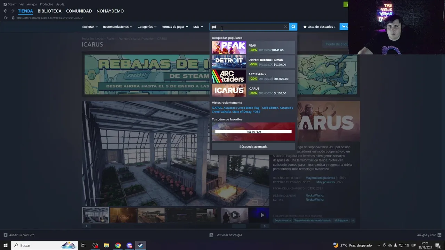Play the trailer thumbnail with hooded figure
The image size is (445, 250).
[x=234, y=215]
